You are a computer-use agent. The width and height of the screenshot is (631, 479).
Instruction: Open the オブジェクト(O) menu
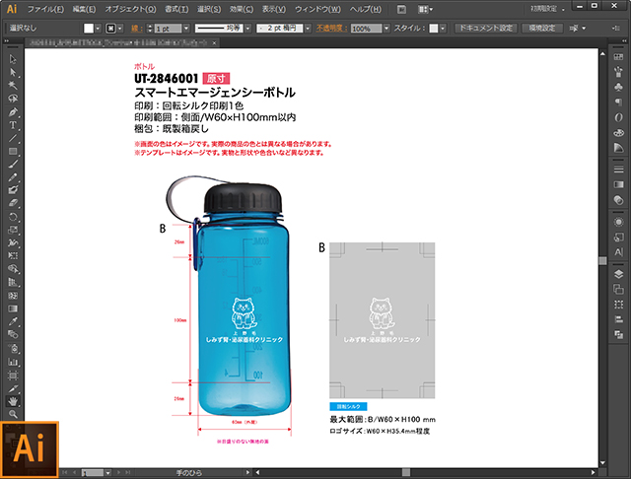tap(130, 9)
